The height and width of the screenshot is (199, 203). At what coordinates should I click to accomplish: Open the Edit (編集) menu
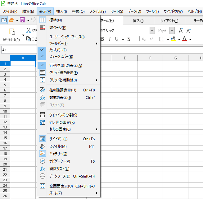(x=28, y=12)
